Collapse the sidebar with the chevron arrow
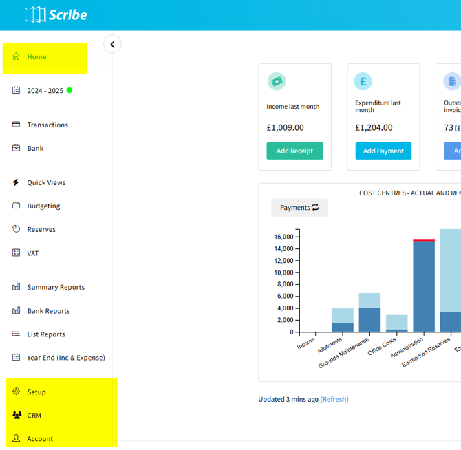This screenshot has height=450, width=461. point(112,44)
